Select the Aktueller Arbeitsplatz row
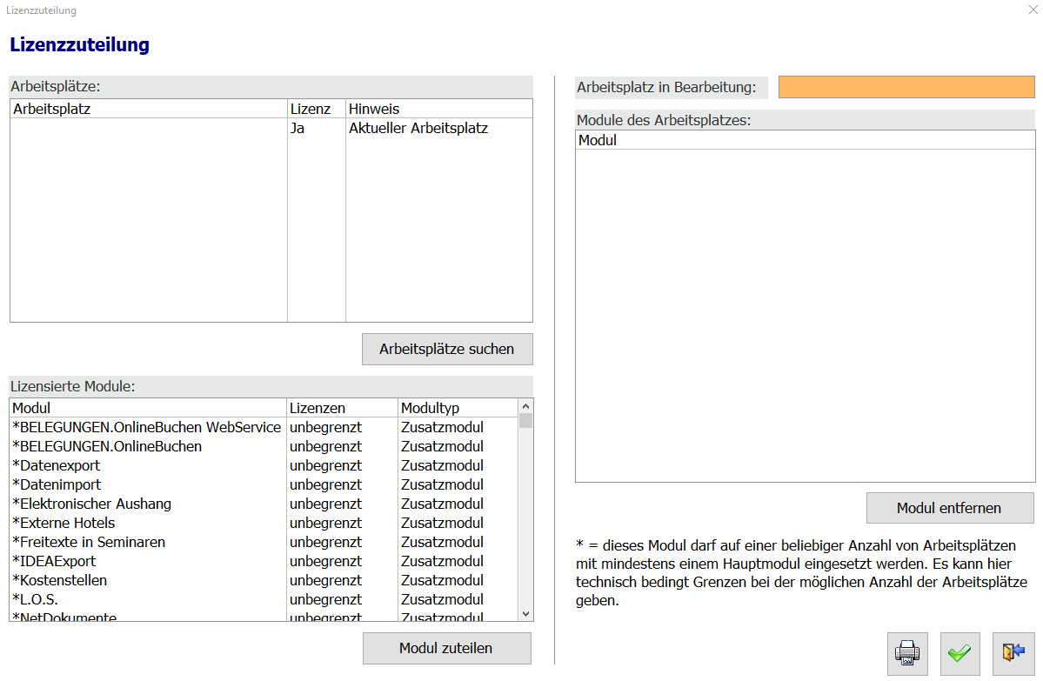 coord(418,129)
